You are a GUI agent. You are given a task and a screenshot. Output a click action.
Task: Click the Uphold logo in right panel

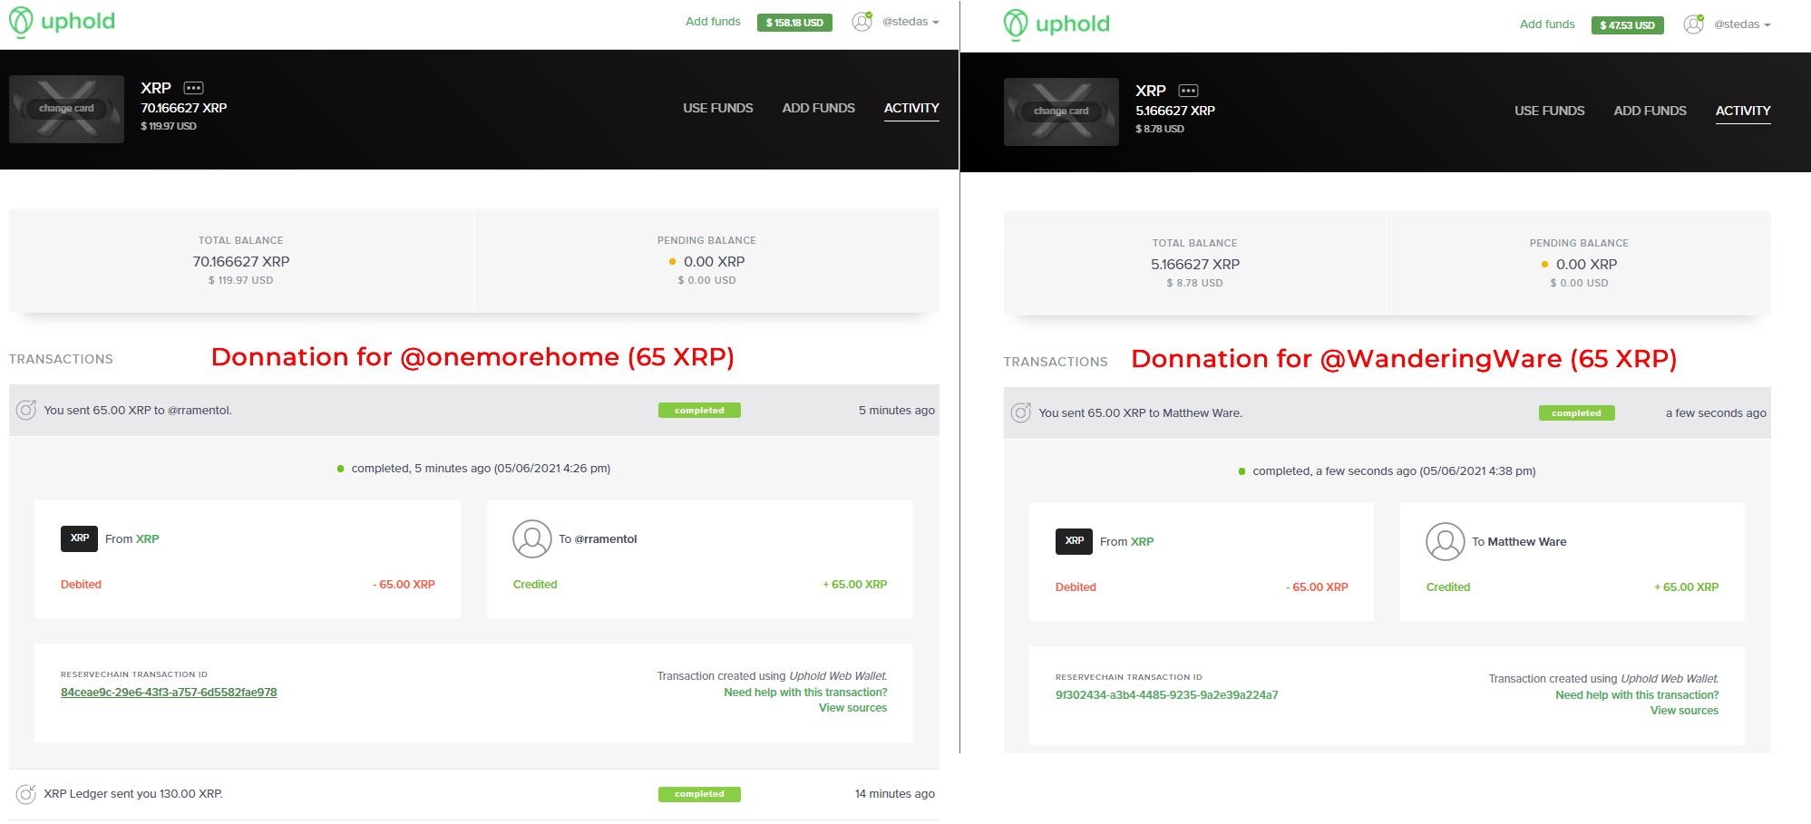coord(1056,24)
